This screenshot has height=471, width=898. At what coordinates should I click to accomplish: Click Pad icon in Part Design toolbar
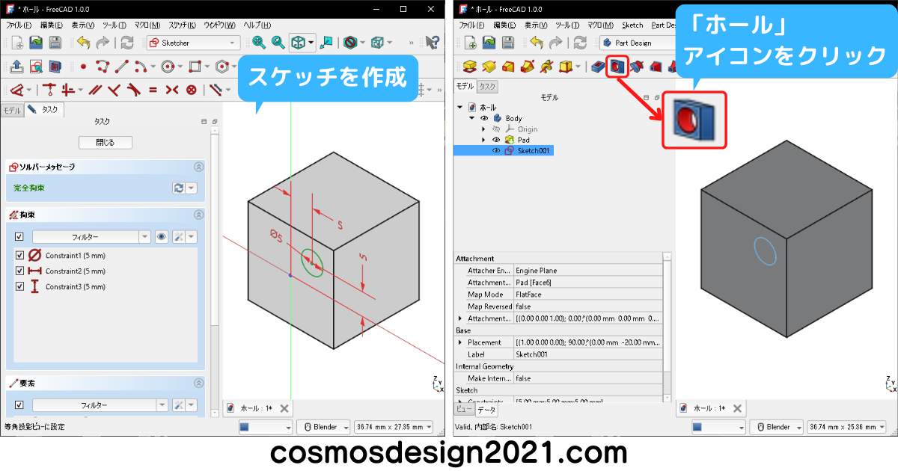click(470, 67)
